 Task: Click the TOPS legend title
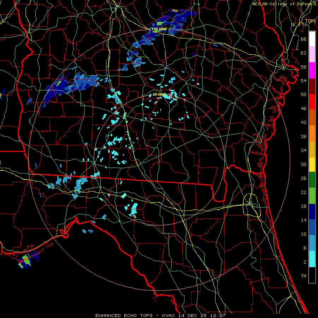(x=311, y=21)
